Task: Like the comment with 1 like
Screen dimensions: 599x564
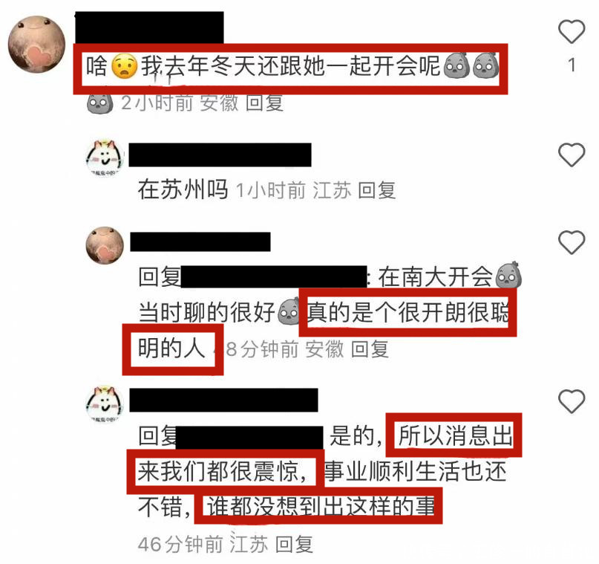Action: 572,31
